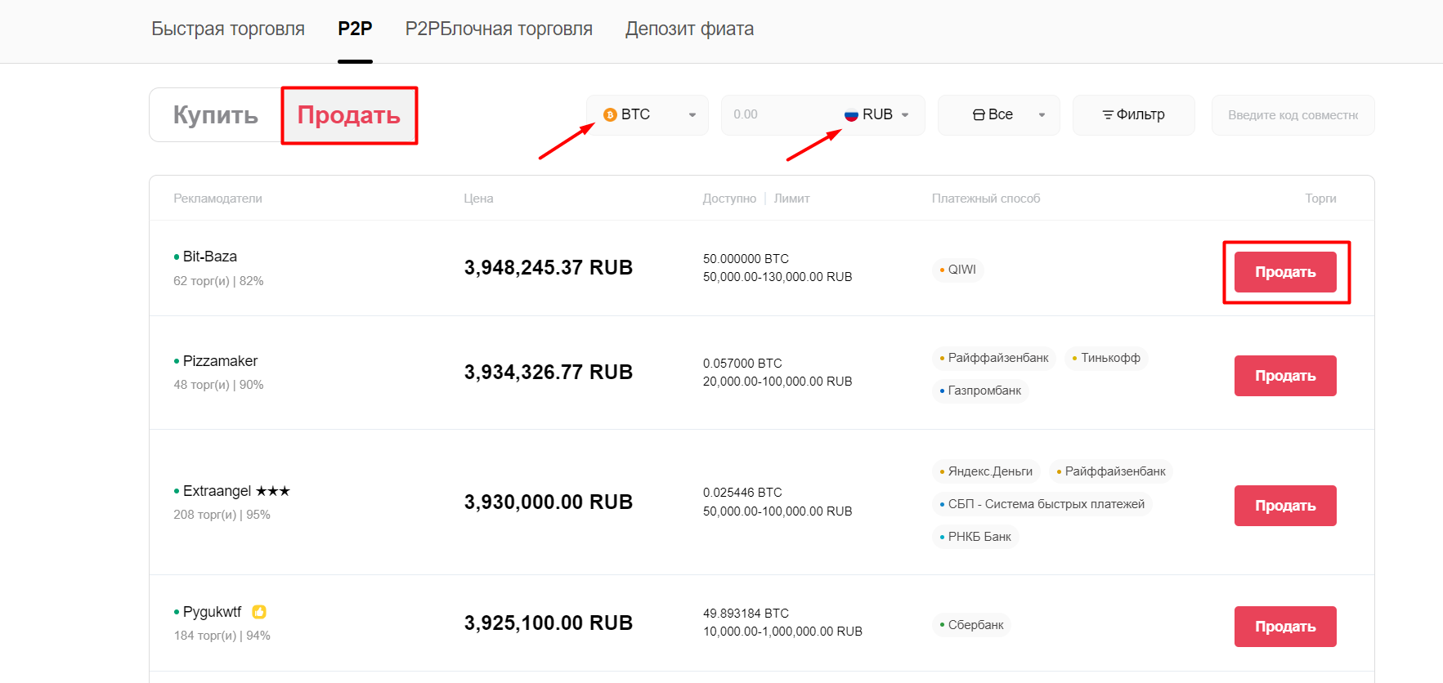The width and height of the screenshot is (1443, 683).
Task: Open the Extraangel advertiser profile
Action: 217,491
